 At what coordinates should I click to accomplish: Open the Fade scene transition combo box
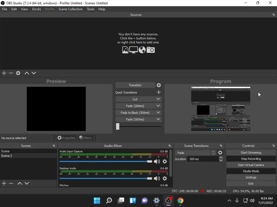pyautogui.click(x=195, y=153)
